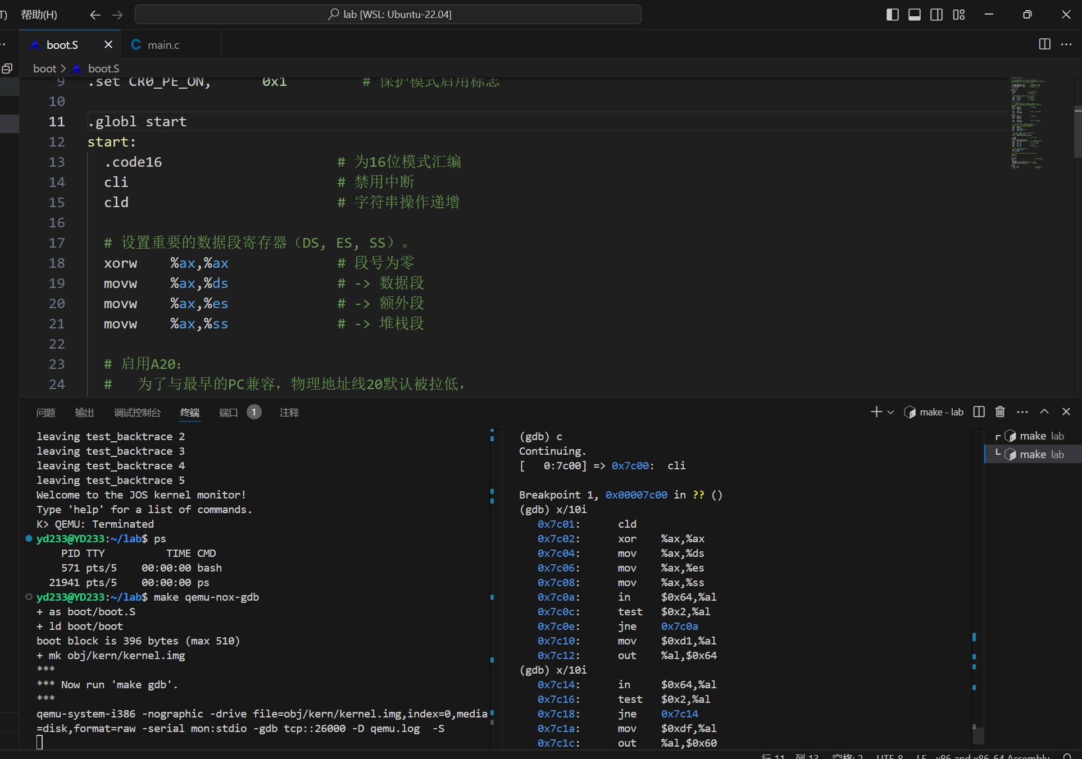Viewport: 1082px width, 759px height.
Task: Maximize the panel with chevron up
Action: 1044,412
